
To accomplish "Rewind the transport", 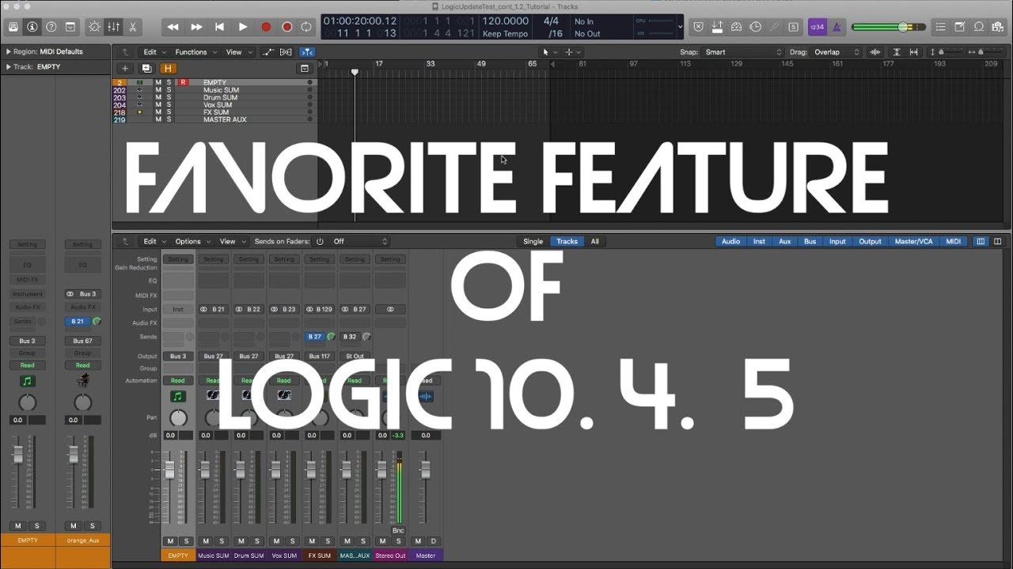I will coord(173,27).
